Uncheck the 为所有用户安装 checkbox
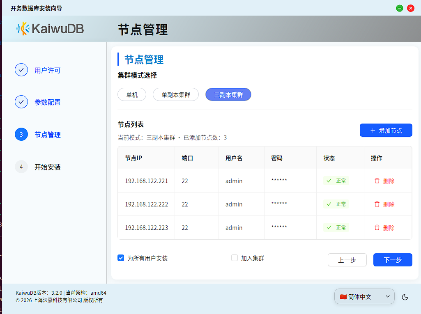 tap(121, 258)
